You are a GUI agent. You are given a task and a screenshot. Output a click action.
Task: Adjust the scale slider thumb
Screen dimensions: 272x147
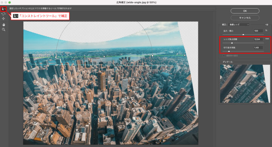243,35
